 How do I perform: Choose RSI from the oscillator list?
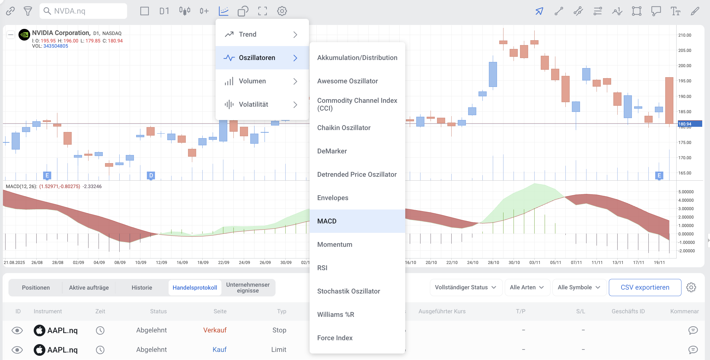323,268
